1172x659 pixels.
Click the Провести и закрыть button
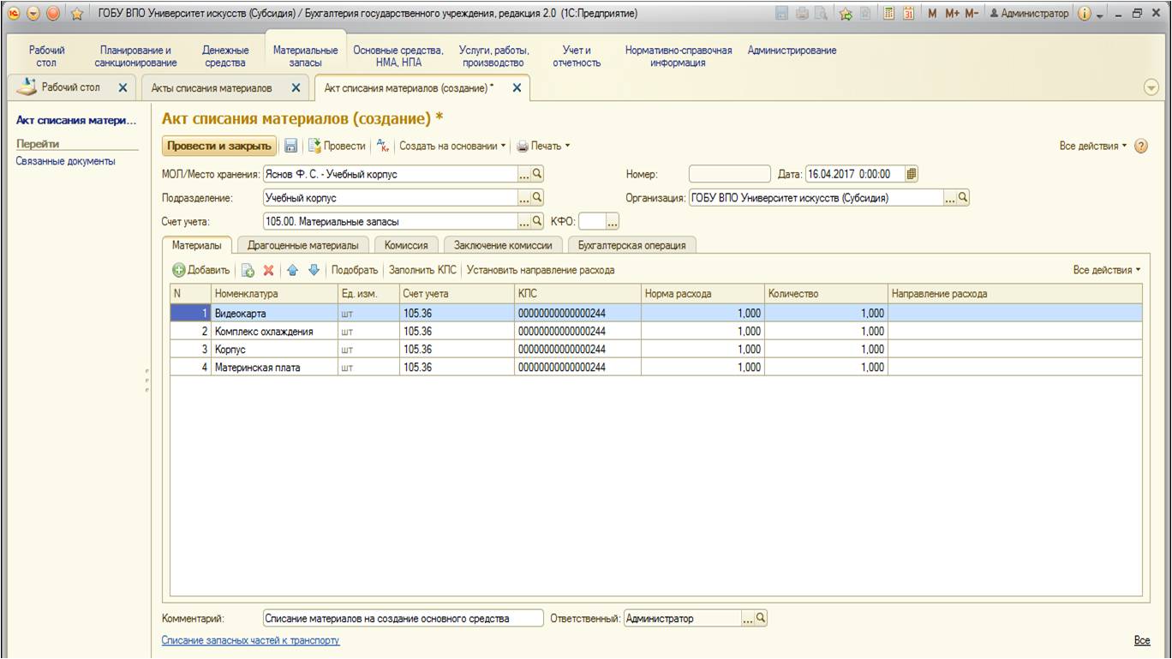pos(219,146)
